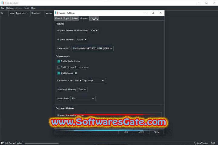Click the Graphics Shaders Dump Path field
This screenshot has height=145, width=218.
(123, 115)
